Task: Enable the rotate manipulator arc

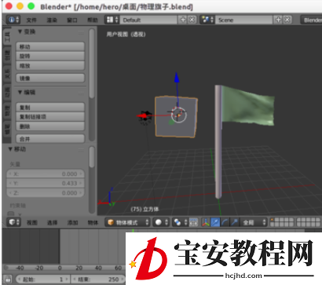Action: click(x=225, y=222)
